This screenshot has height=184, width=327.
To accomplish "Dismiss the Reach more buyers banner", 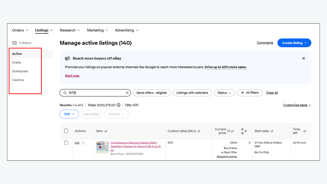I will [x=303, y=59].
